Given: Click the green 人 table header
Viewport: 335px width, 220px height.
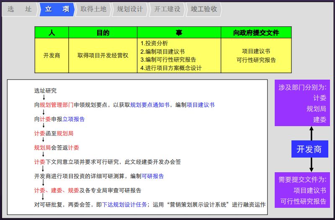Looking at the screenshot, I should (52, 33).
